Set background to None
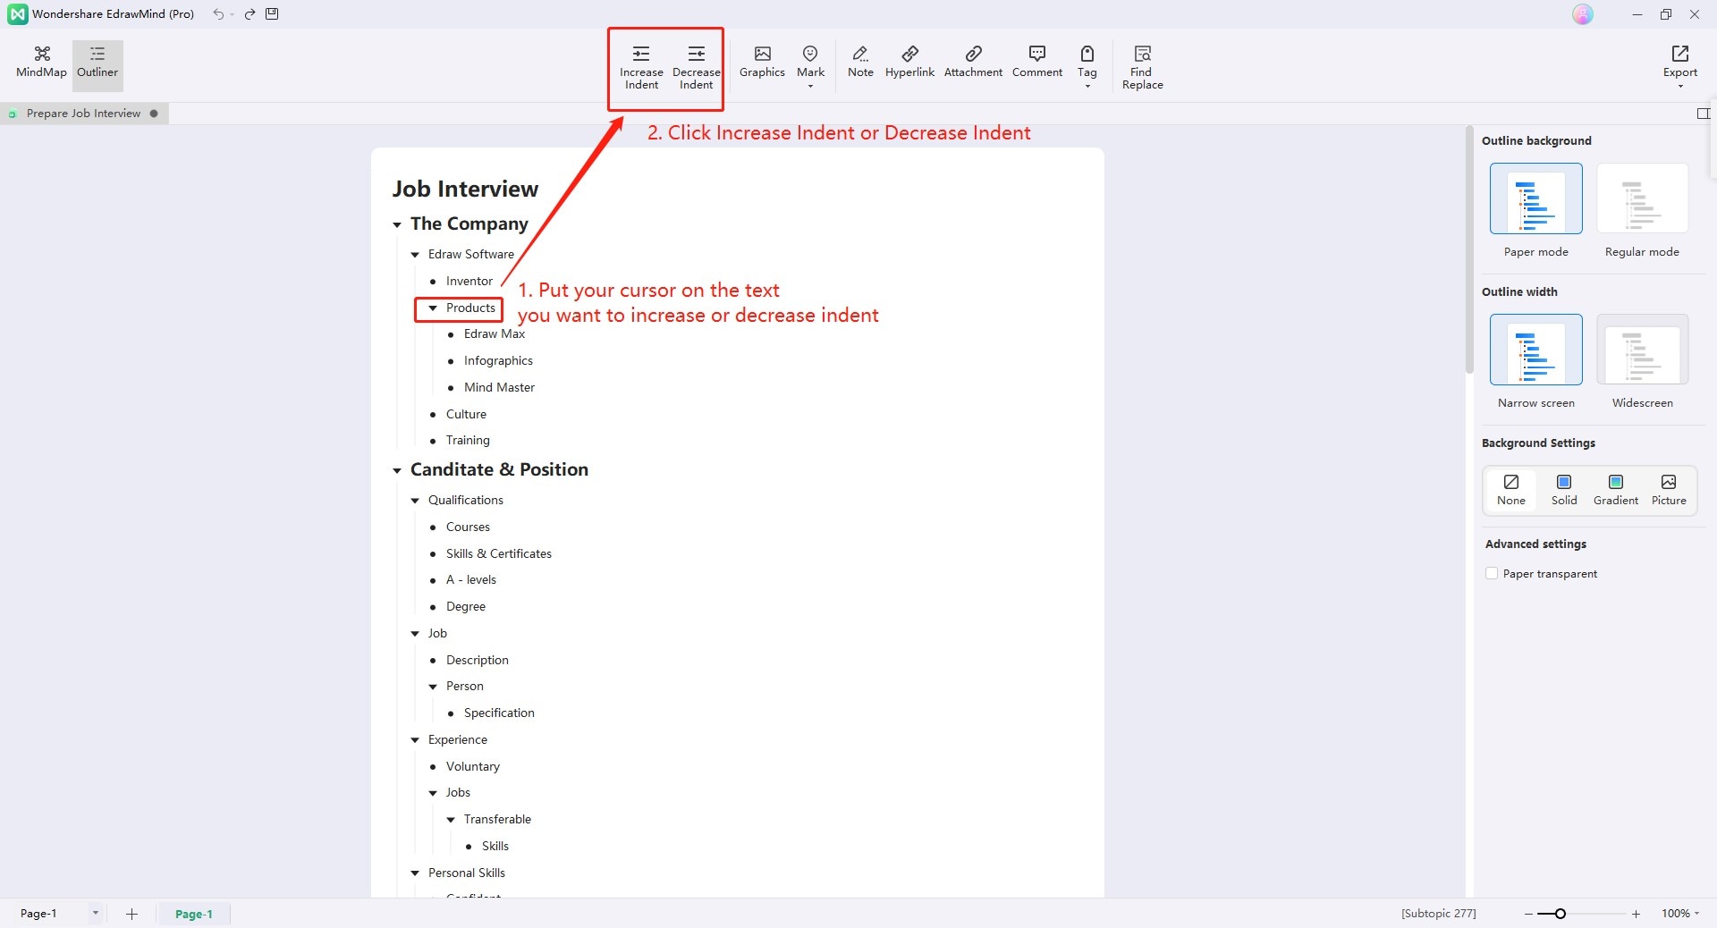This screenshot has height=928, width=1717. pyautogui.click(x=1511, y=490)
